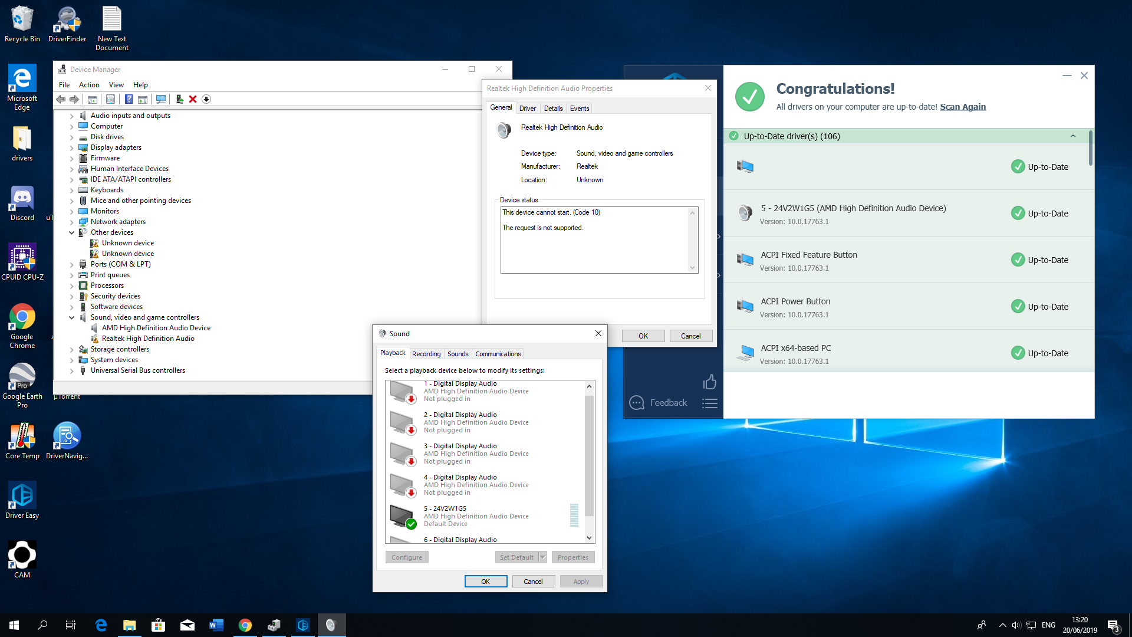Open the Recycle Bin desktop icon
Image resolution: width=1132 pixels, height=637 pixels.
pos(22,24)
